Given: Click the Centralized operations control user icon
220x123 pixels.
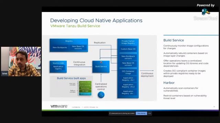Looking at the screenshot, I should pos(101,95).
